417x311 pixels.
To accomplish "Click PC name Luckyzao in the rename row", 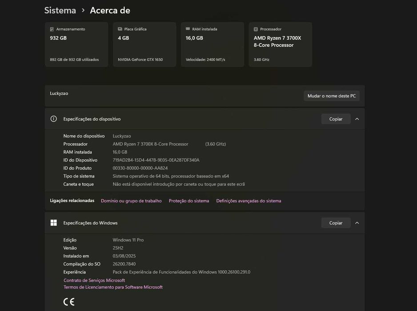I will click(x=59, y=93).
